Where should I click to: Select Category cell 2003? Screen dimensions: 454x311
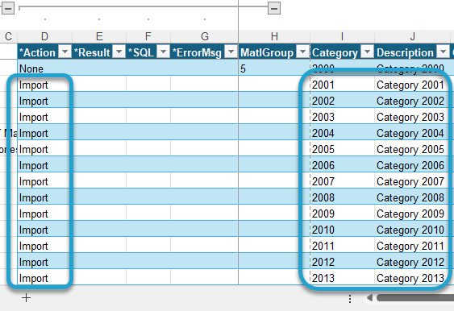(342, 117)
